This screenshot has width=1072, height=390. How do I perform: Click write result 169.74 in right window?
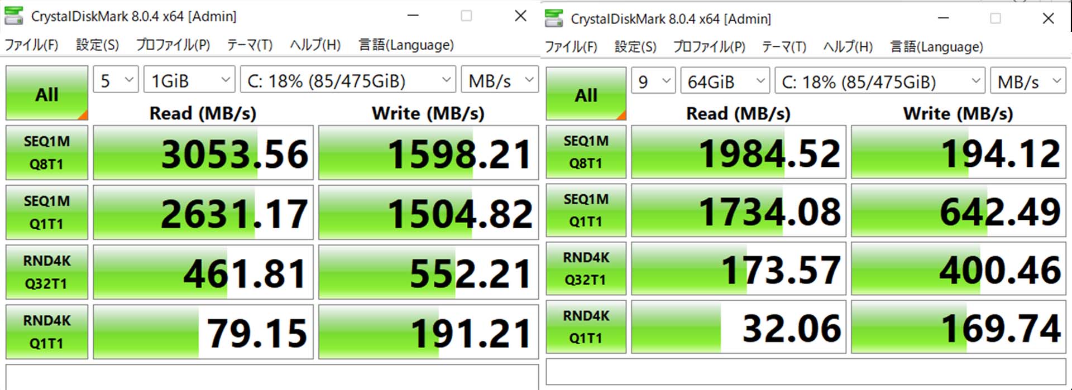959,326
